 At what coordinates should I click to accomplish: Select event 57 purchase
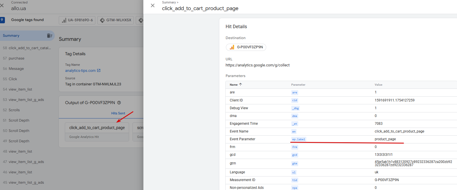(16, 58)
